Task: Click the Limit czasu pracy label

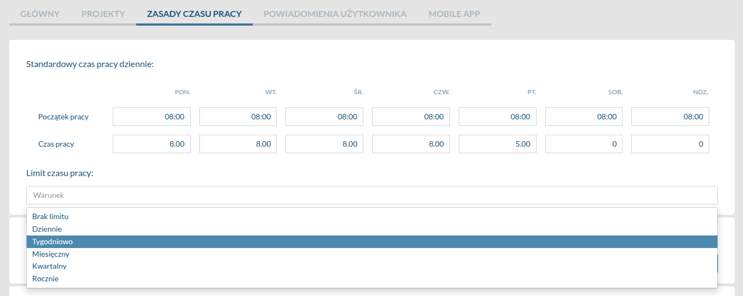Action: coord(60,173)
